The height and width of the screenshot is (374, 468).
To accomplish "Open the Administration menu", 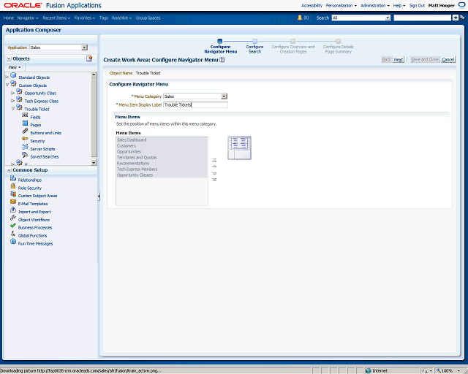I will pyautogui.click(x=375, y=5).
